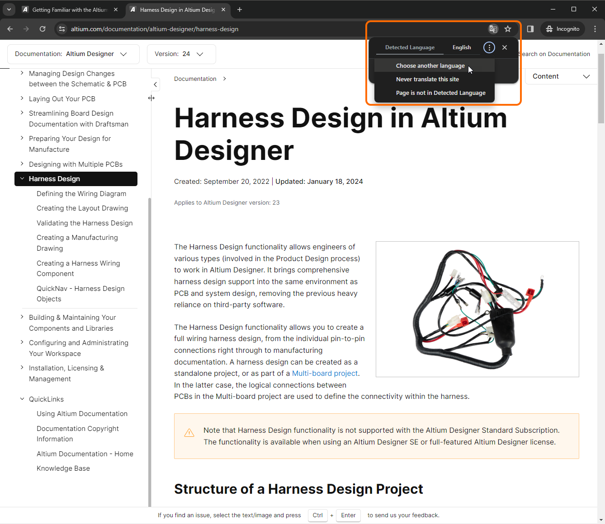Click the Google Translate icon in address bar
This screenshot has width=605, height=524.
point(493,29)
